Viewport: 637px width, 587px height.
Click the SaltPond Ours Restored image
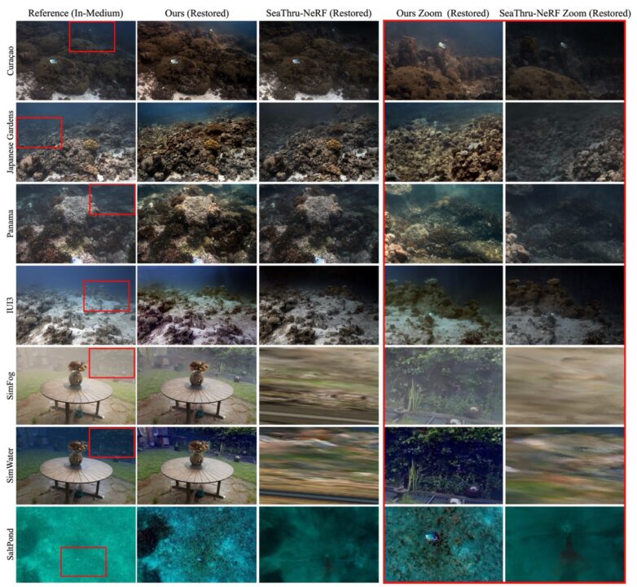(196, 545)
